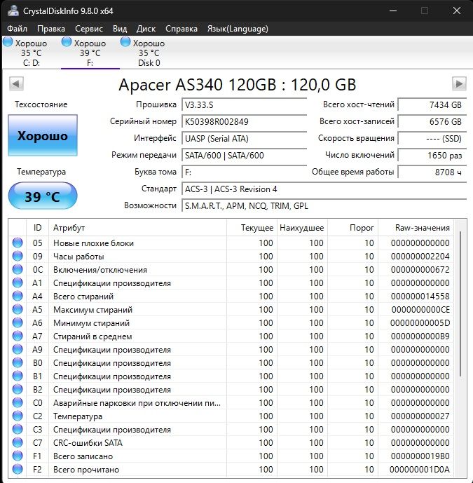Click the blue status orb of Disk 0
This screenshot has width=473, height=483.
click(x=125, y=42)
